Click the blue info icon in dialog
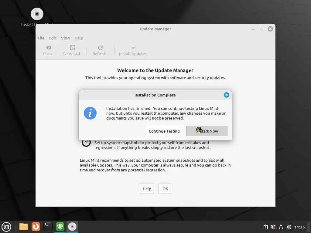 point(90,113)
